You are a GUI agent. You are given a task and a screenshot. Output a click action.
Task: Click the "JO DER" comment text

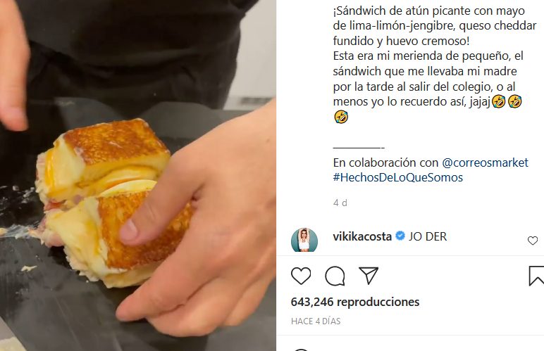coord(428,236)
